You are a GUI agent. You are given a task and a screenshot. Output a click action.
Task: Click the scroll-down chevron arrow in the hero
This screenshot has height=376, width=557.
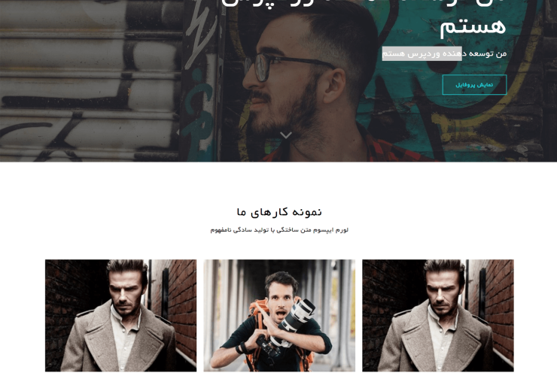286,135
